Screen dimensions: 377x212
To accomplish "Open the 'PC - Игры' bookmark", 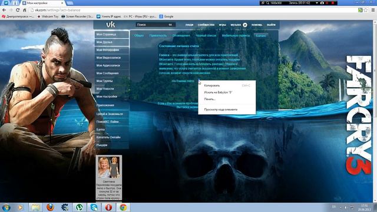I will pos(140,16).
